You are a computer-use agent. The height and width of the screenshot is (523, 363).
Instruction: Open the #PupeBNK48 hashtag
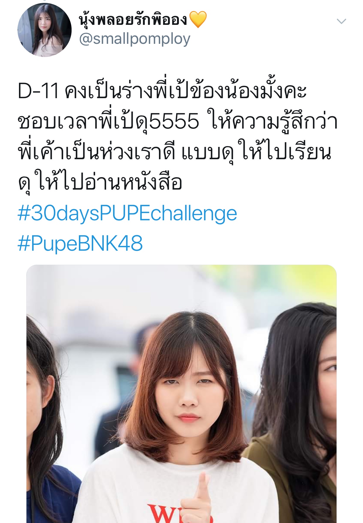click(80, 243)
